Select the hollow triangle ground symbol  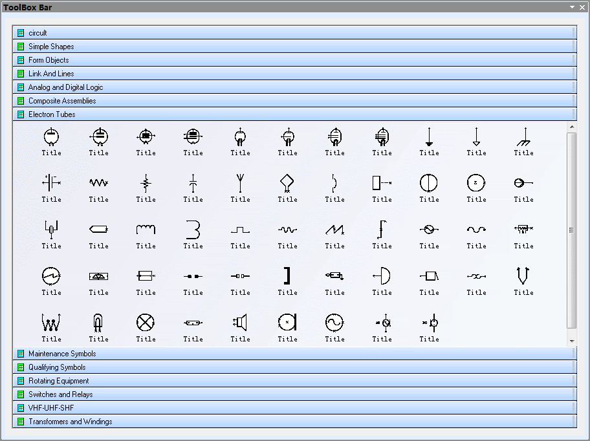tap(476, 137)
